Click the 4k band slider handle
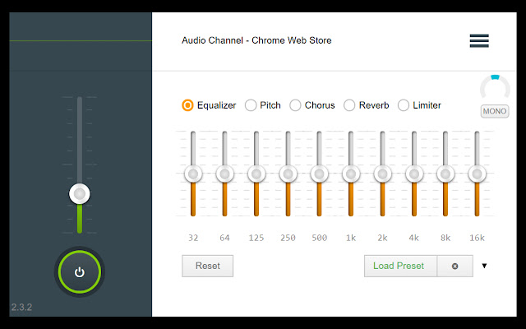This screenshot has height=329, width=526. (x=414, y=174)
